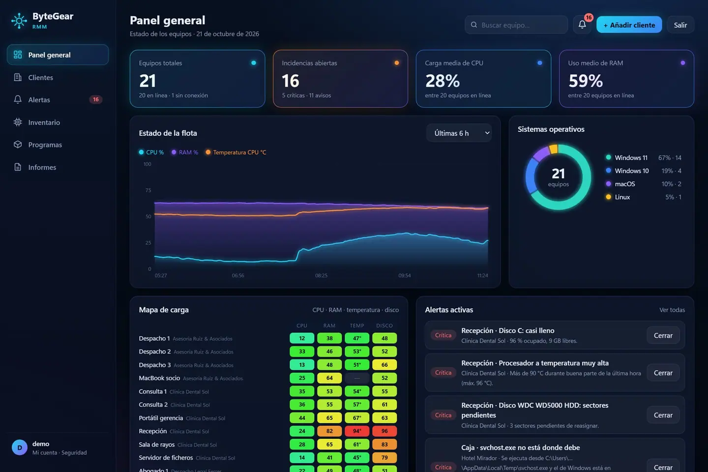Click the Clientes building icon
The width and height of the screenshot is (708, 472).
click(18, 77)
